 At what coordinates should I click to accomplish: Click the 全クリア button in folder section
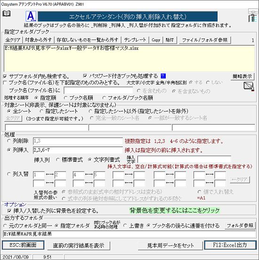tap(13, 40)
